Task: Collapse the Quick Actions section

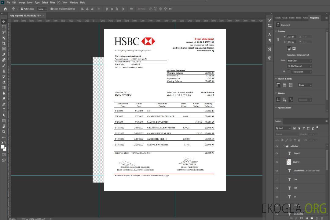Action: tap(276, 108)
